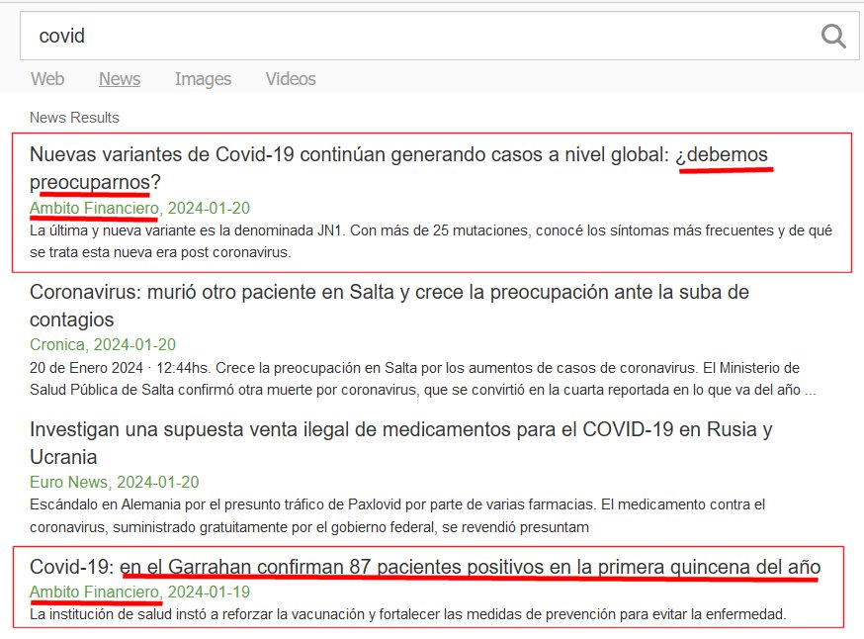Click the covid search input field
The width and height of the screenshot is (864, 639).
[415, 37]
